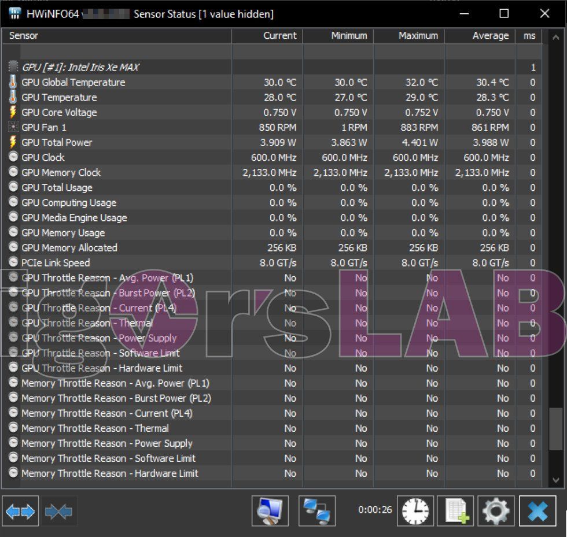Click the Sensor column header
567x537 pixels.
(x=117, y=36)
